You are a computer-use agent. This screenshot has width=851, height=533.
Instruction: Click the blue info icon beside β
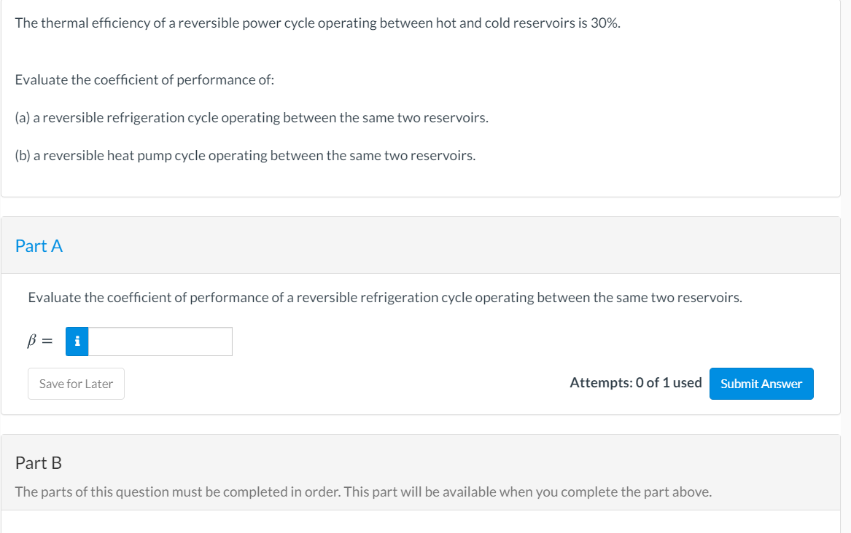point(77,341)
